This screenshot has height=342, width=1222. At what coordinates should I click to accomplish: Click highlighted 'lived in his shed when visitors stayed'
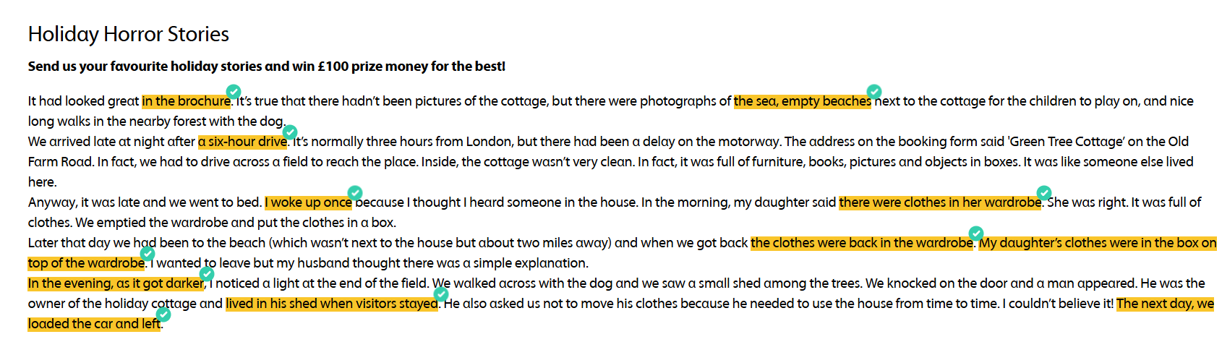pos(331,304)
